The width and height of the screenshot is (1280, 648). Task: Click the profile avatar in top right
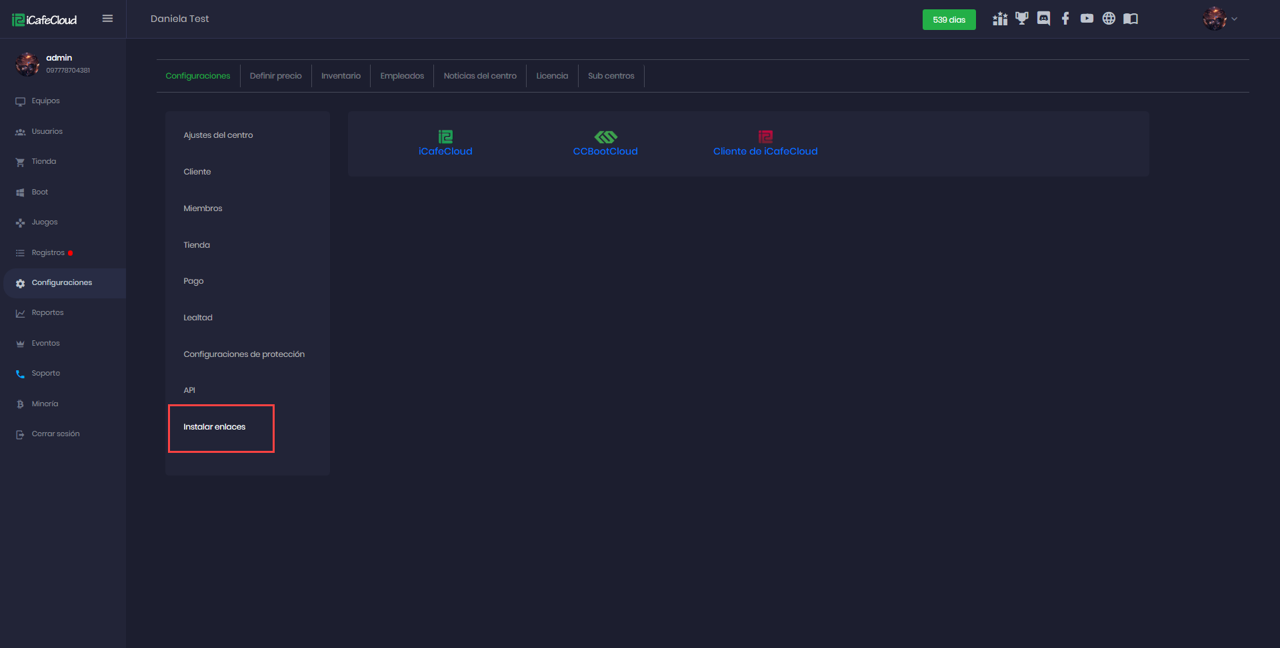1215,19
